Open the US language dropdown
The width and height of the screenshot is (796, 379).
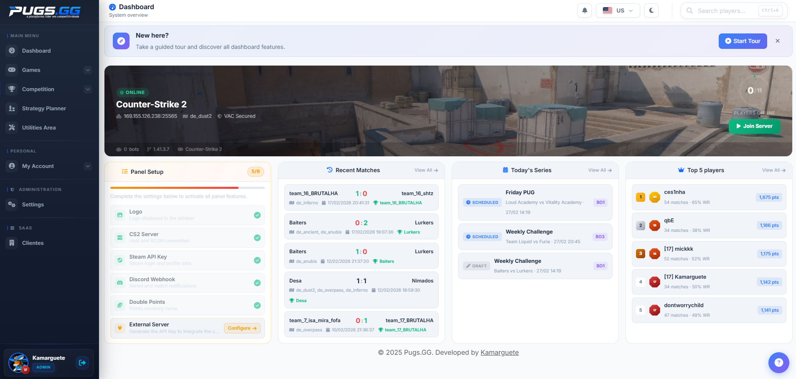pos(618,10)
